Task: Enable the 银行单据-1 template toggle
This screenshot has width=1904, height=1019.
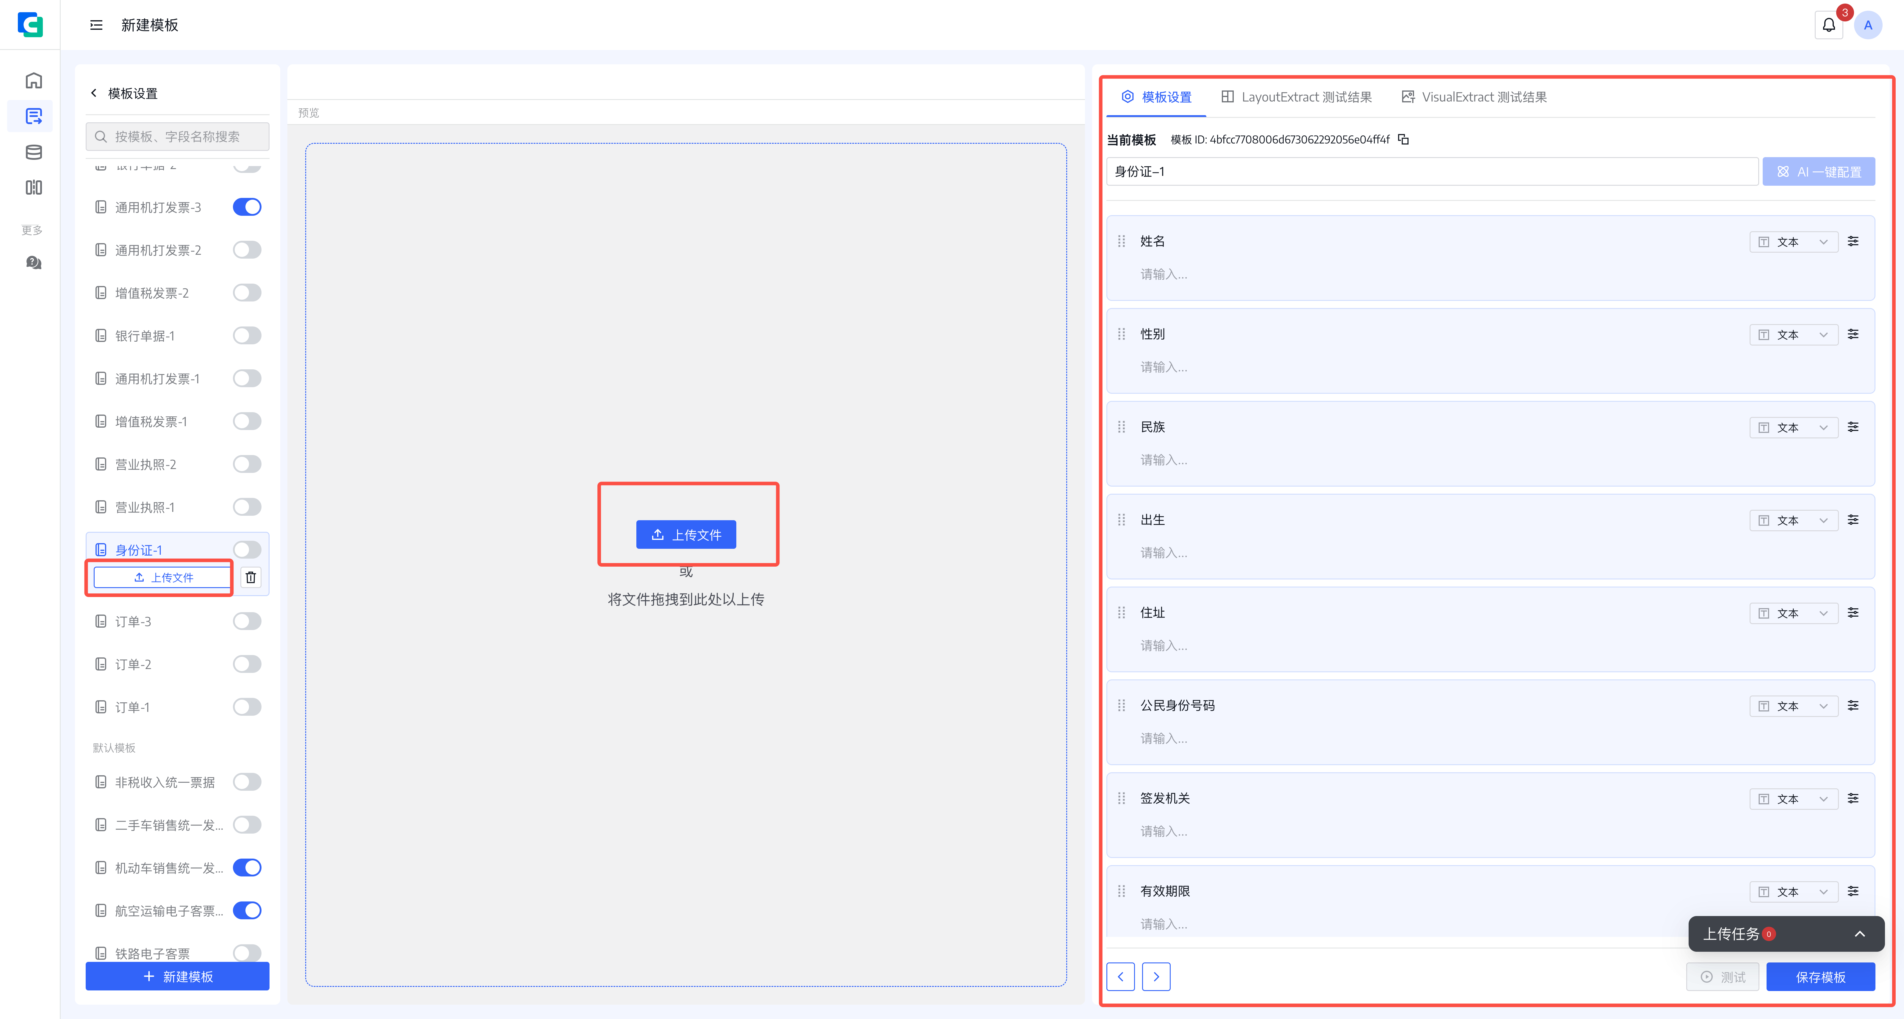Action: (x=247, y=336)
